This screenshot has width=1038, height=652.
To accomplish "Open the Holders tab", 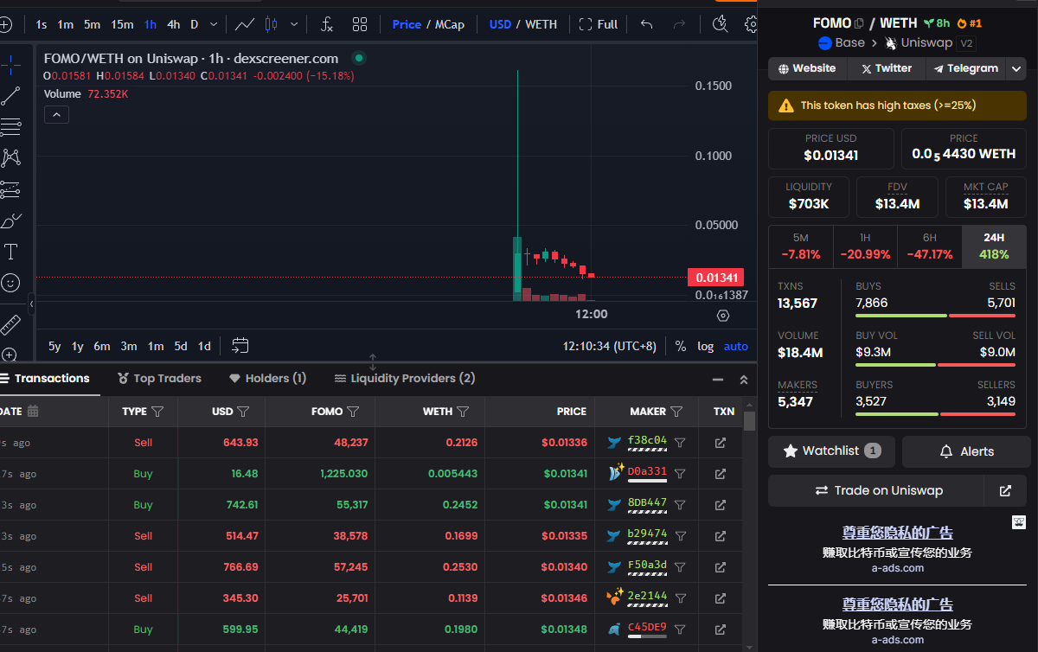I will pos(267,379).
